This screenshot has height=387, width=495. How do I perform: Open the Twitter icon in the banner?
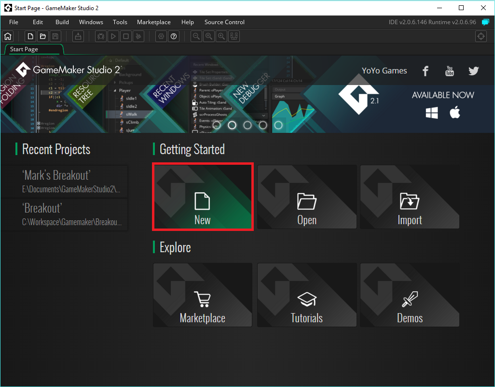pyautogui.click(x=473, y=71)
